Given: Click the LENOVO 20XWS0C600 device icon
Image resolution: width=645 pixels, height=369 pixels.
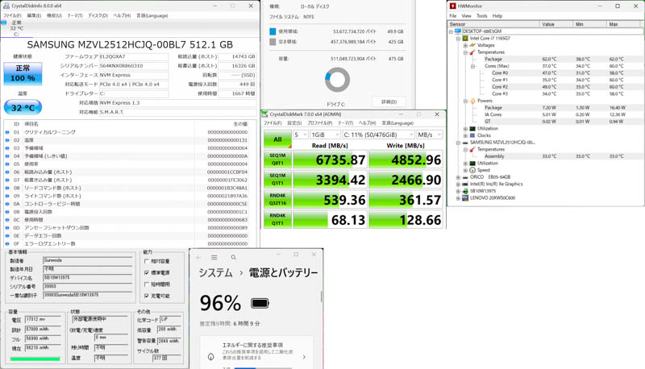Looking at the screenshot, I should 465,198.
